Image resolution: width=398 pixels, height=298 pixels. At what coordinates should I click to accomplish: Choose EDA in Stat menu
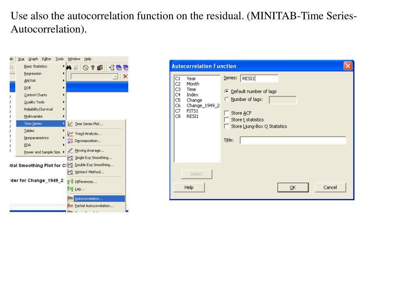(40, 145)
